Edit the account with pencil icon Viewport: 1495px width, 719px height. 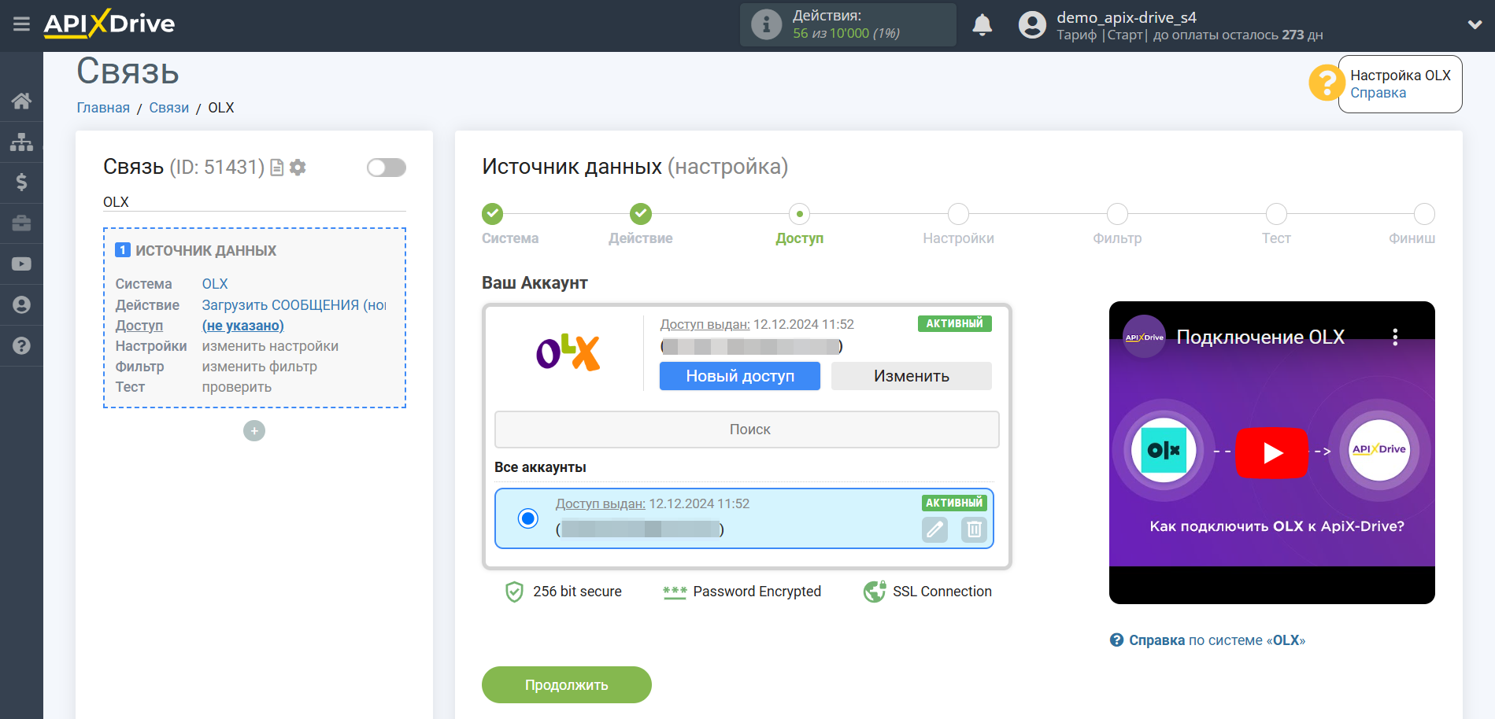coord(934,530)
